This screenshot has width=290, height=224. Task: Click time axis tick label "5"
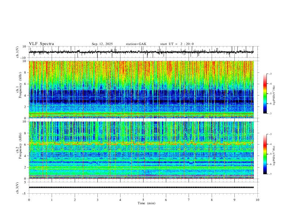point(143,200)
